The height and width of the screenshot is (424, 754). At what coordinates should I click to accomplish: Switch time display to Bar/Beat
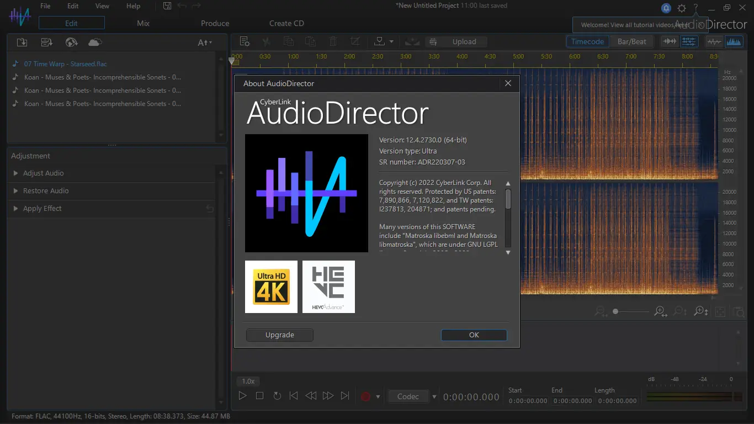tap(632, 41)
